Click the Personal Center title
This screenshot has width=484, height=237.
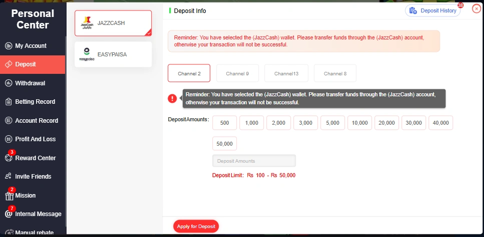coord(33,19)
